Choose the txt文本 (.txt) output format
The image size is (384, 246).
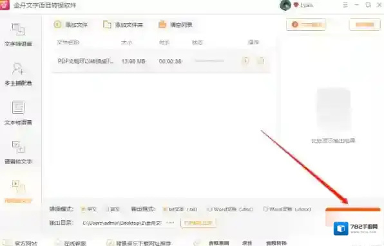tap(180, 209)
